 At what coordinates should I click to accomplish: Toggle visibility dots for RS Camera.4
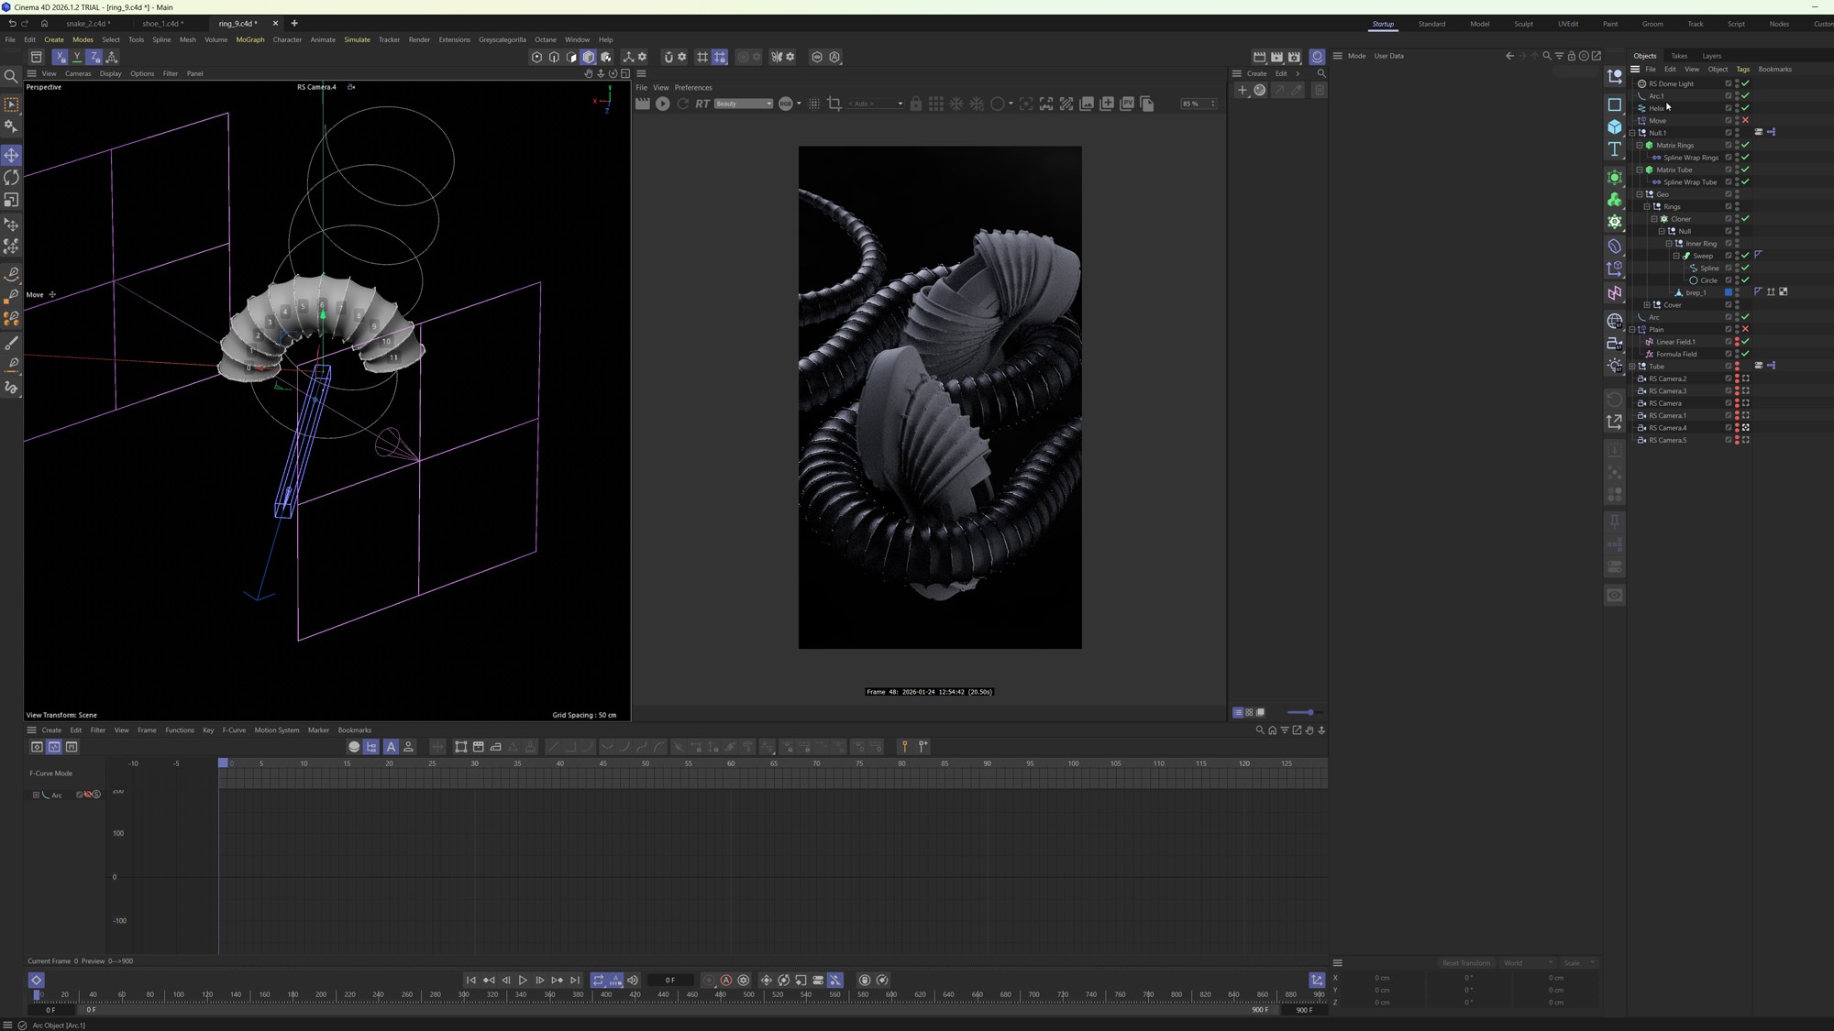1737,428
